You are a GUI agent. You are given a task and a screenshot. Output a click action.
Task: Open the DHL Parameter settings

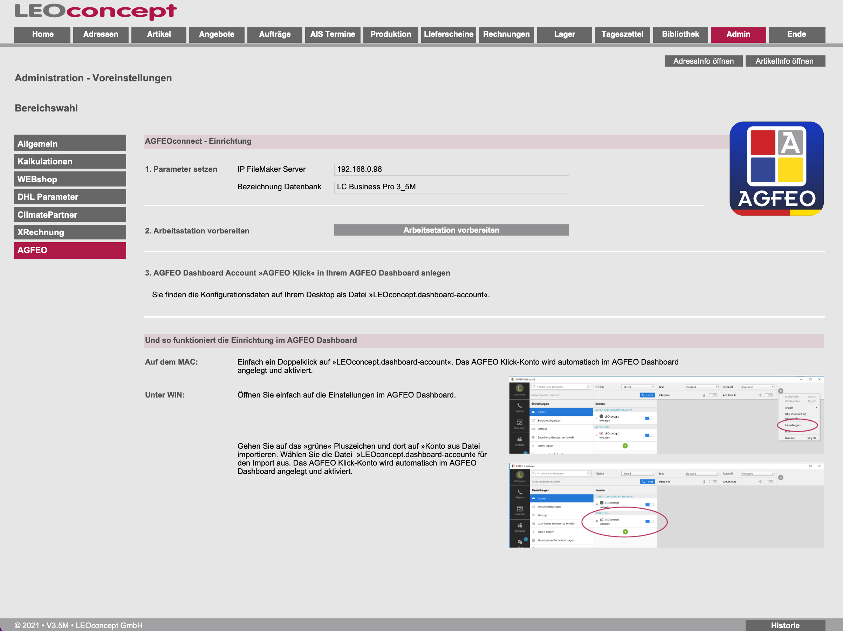click(x=70, y=197)
